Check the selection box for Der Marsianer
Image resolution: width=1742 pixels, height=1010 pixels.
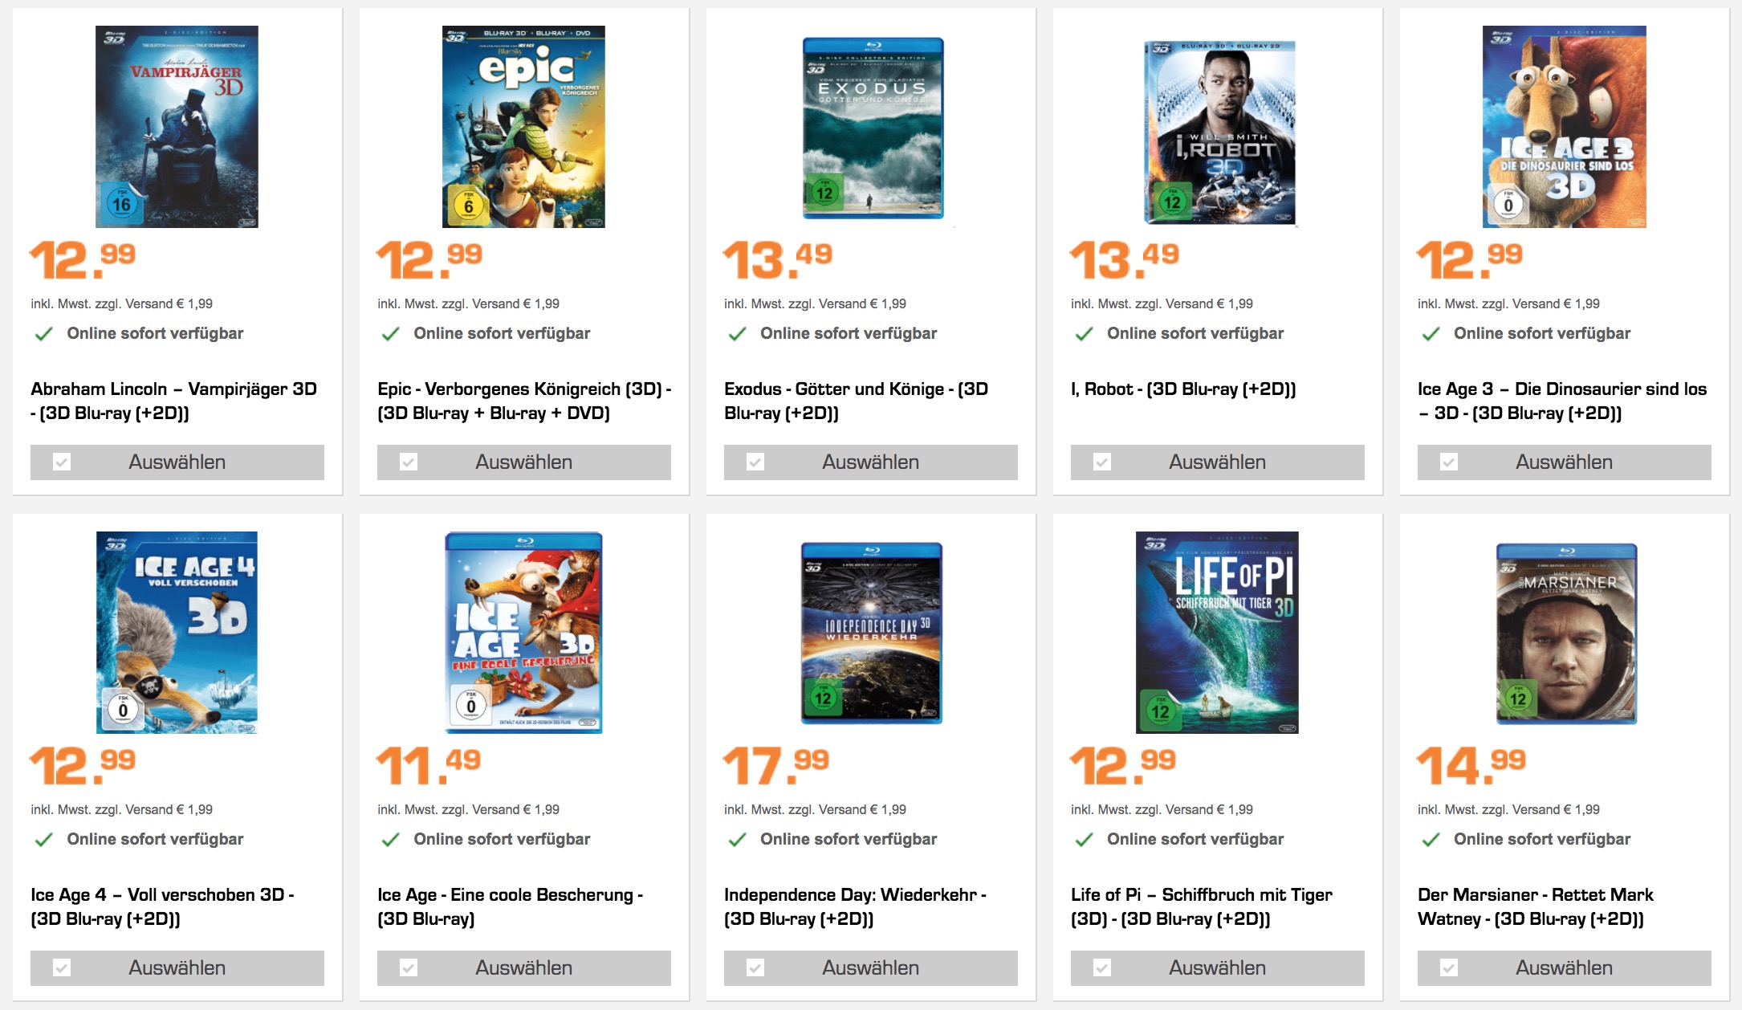point(1449,968)
